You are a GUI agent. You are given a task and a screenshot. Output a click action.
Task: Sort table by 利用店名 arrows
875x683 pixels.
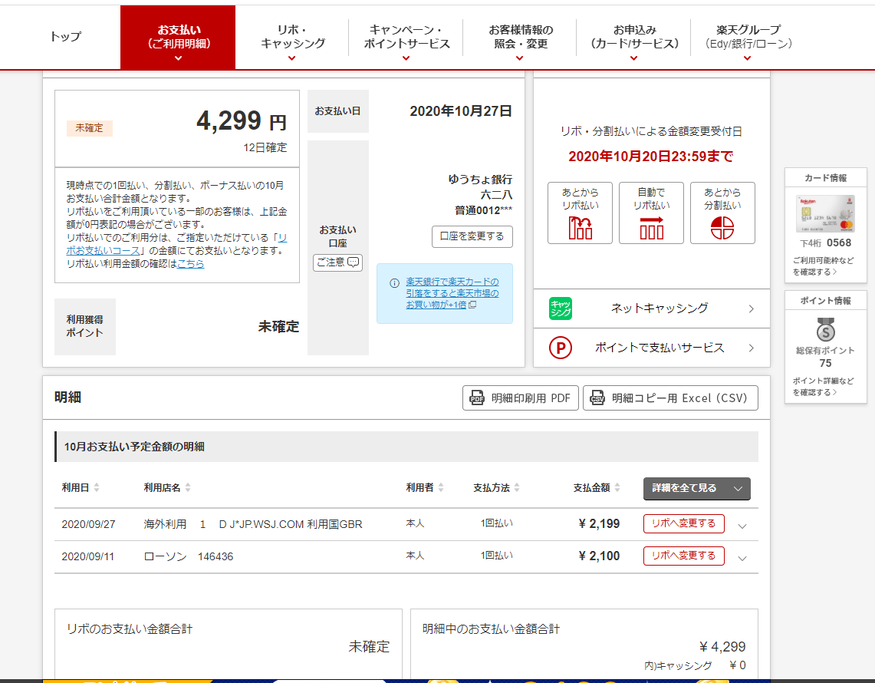[188, 487]
